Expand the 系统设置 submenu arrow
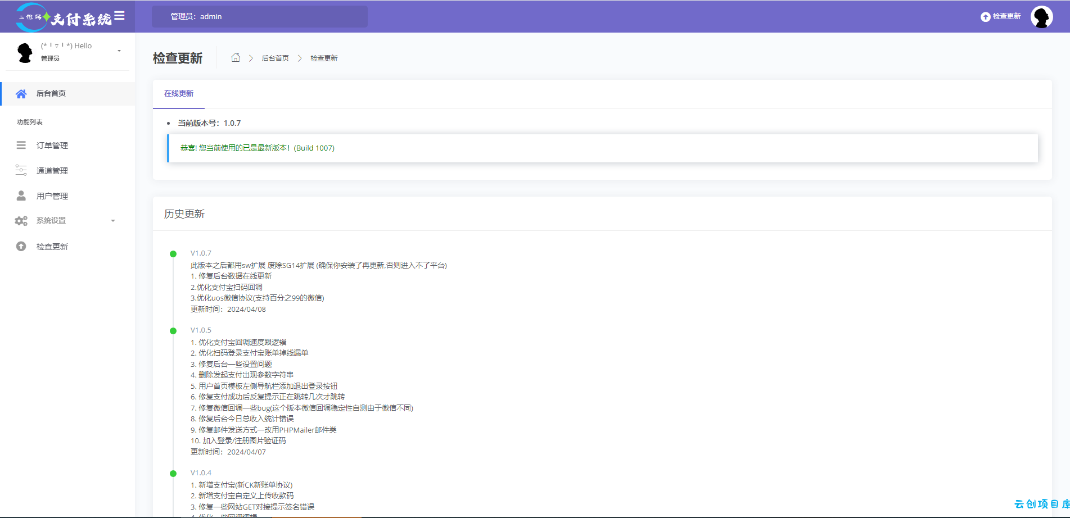1070x518 pixels. 113,221
